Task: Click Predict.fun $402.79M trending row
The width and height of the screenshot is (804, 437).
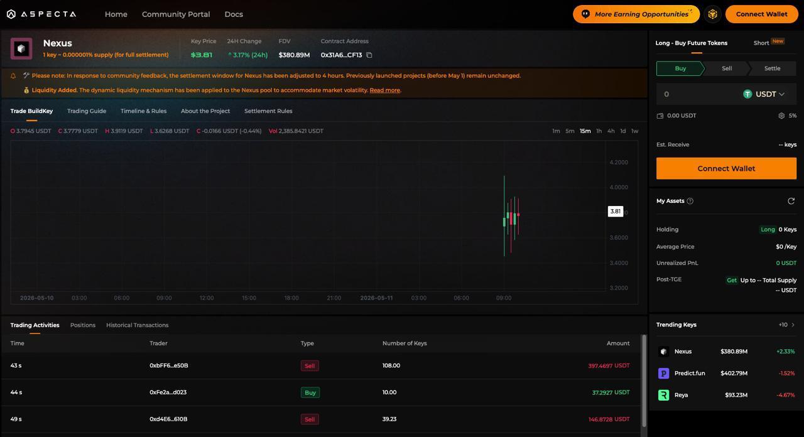Action: pyautogui.click(x=726, y=373)
